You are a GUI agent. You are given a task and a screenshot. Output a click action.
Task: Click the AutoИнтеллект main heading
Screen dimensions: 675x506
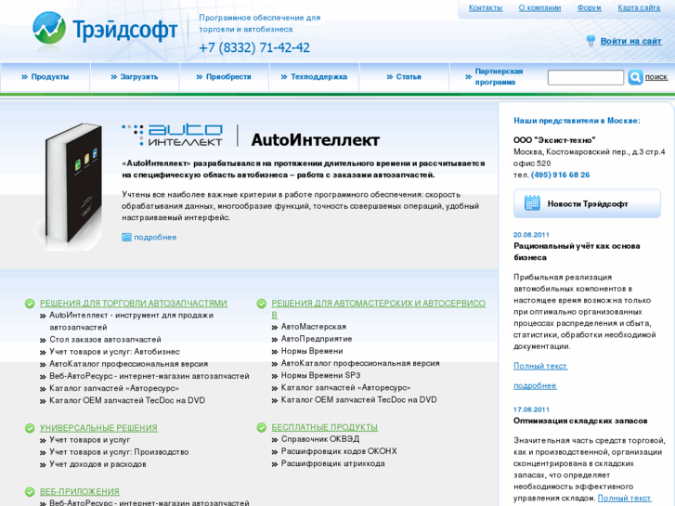pyautogui.click(x=315, y=140)
